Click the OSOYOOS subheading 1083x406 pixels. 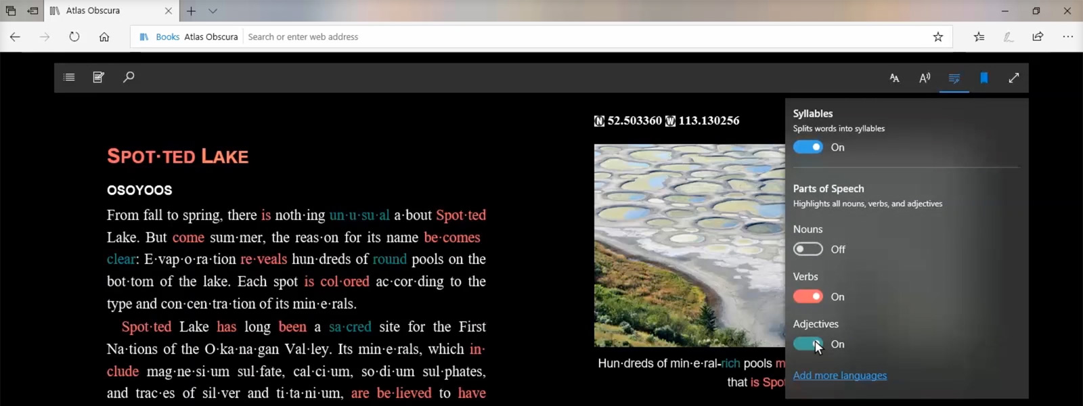[139, 190]
